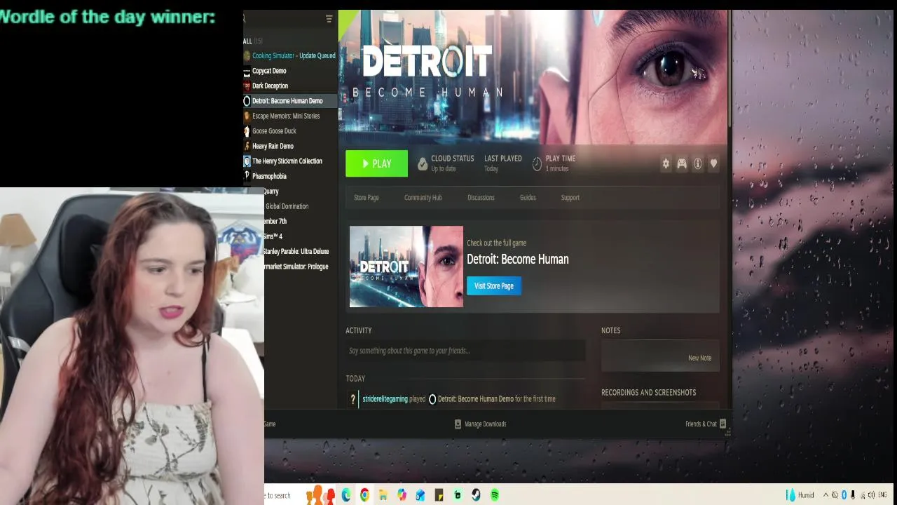897x505 pixels.
Task: Click the Dark Deception game icon
Action: pyautogui.click(x=247, y=86)
